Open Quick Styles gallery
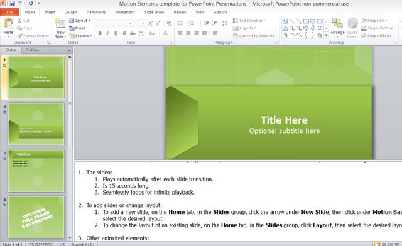 pyautogui.click(x=352, y=29)
